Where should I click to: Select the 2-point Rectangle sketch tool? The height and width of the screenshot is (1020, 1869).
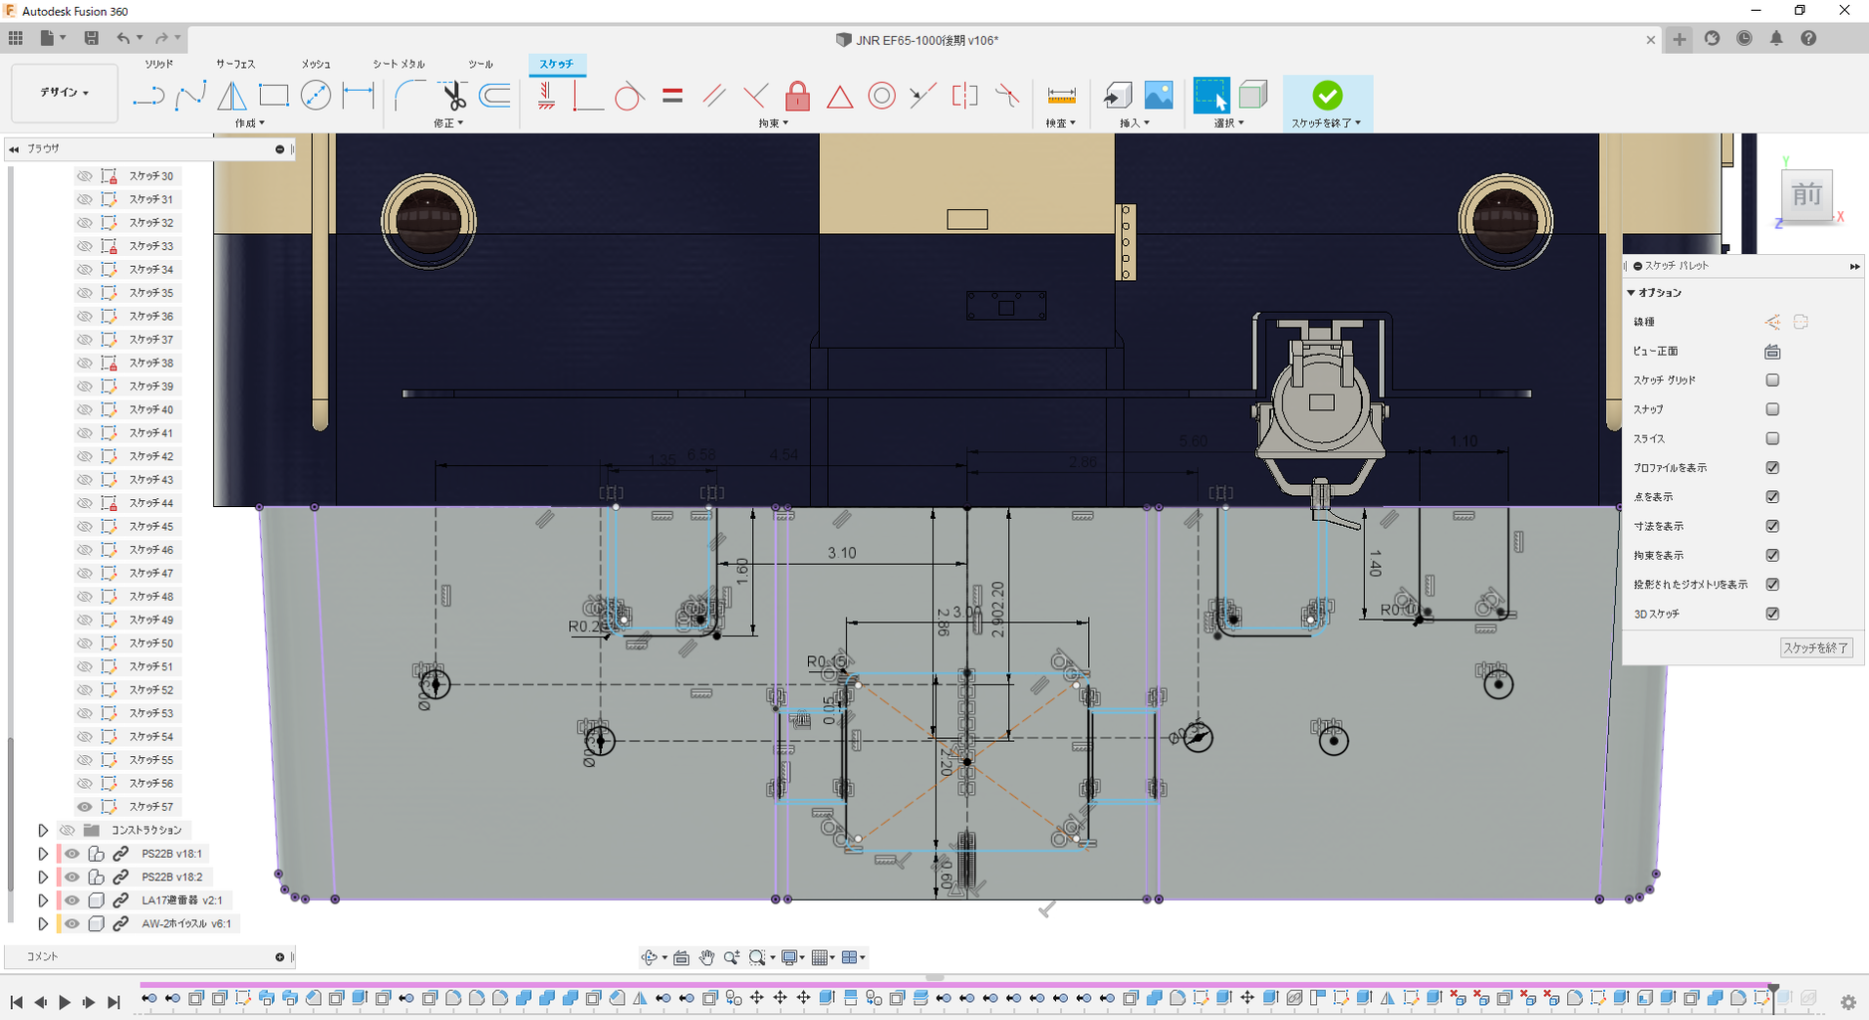coord(273,96)
